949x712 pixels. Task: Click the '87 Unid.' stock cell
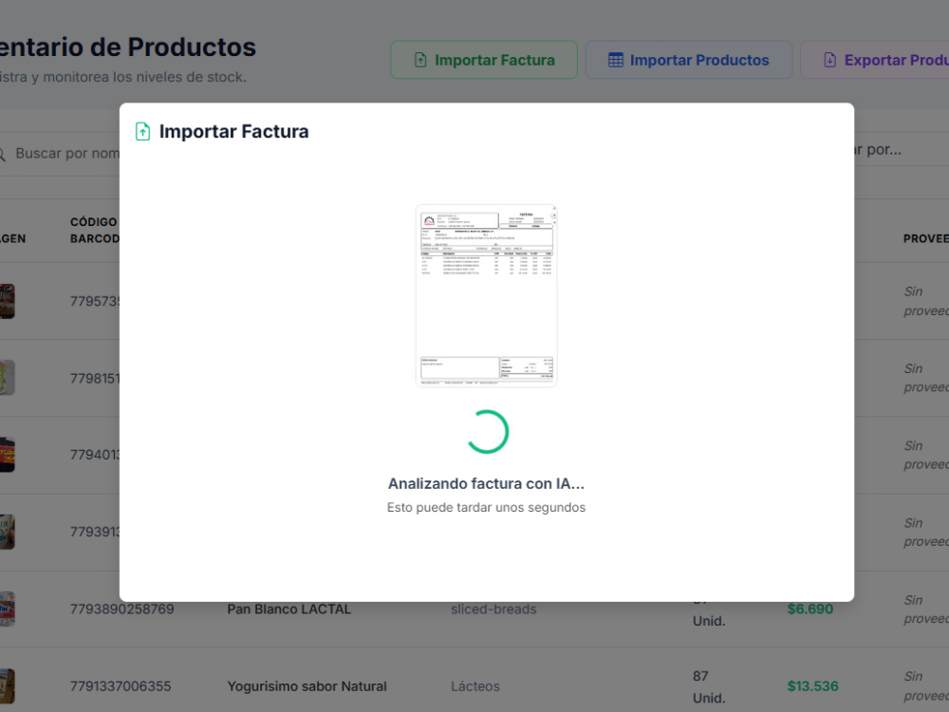point(709,686)
